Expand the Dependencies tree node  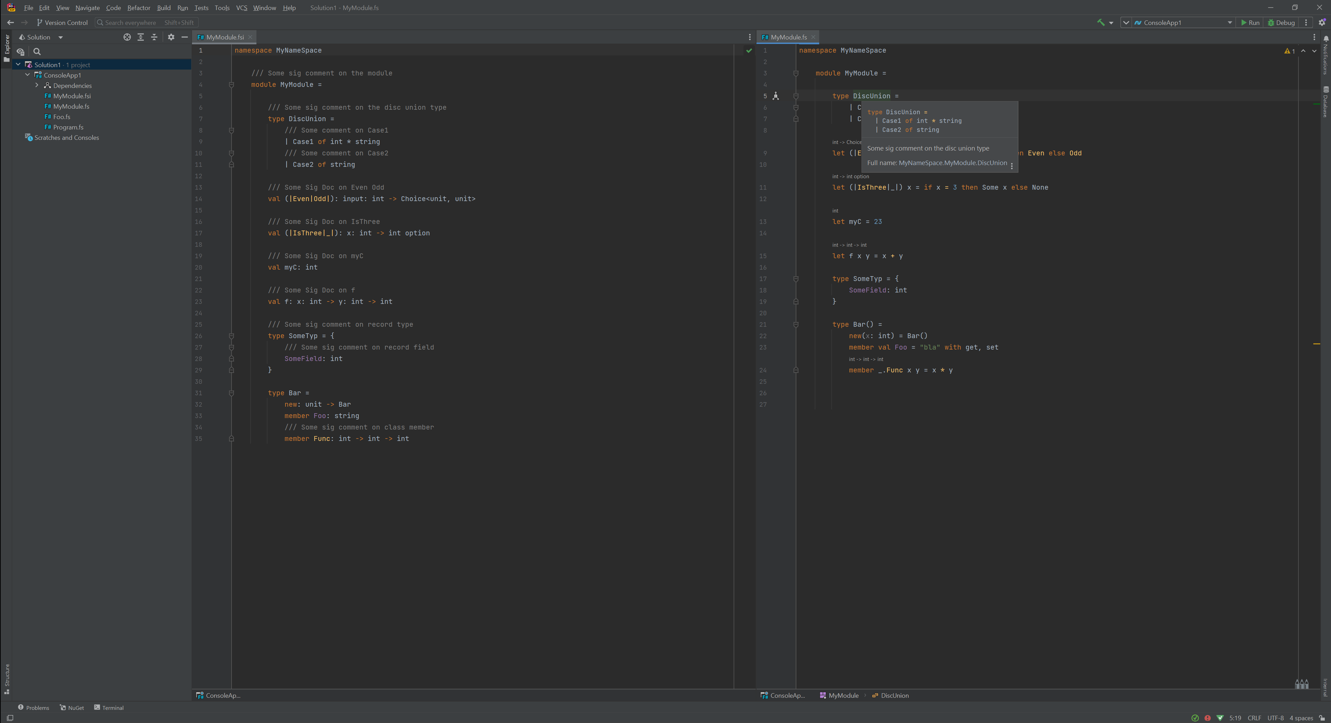37,86
